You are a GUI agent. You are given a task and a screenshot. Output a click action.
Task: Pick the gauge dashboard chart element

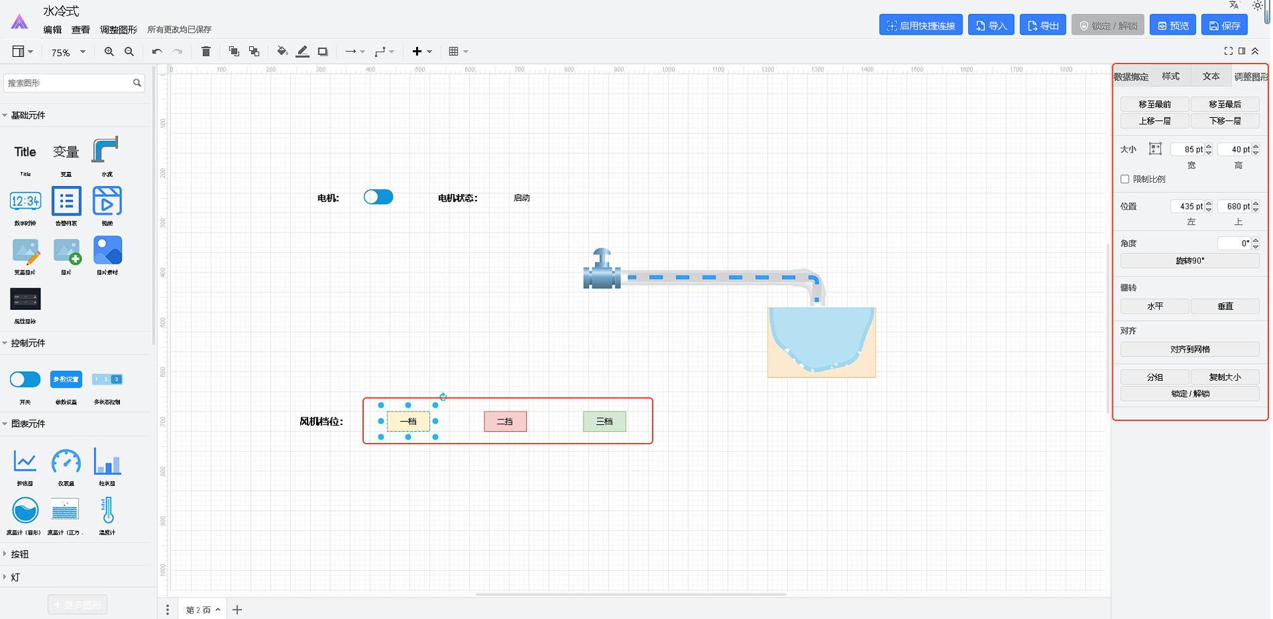(66, 462)
